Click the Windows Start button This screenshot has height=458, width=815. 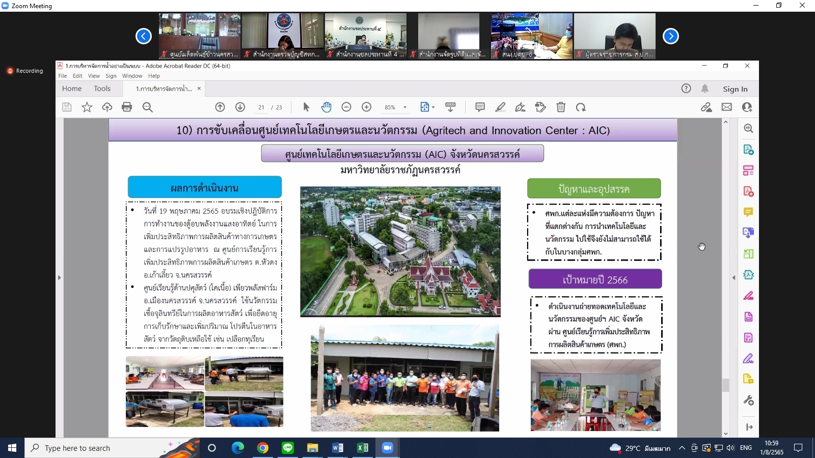click(12, 448)
